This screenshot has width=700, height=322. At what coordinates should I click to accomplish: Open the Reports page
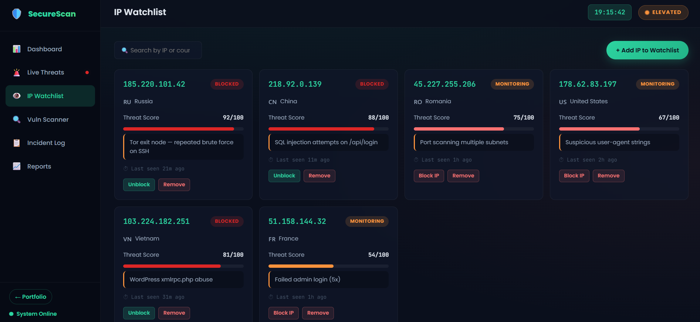point(50,166)
